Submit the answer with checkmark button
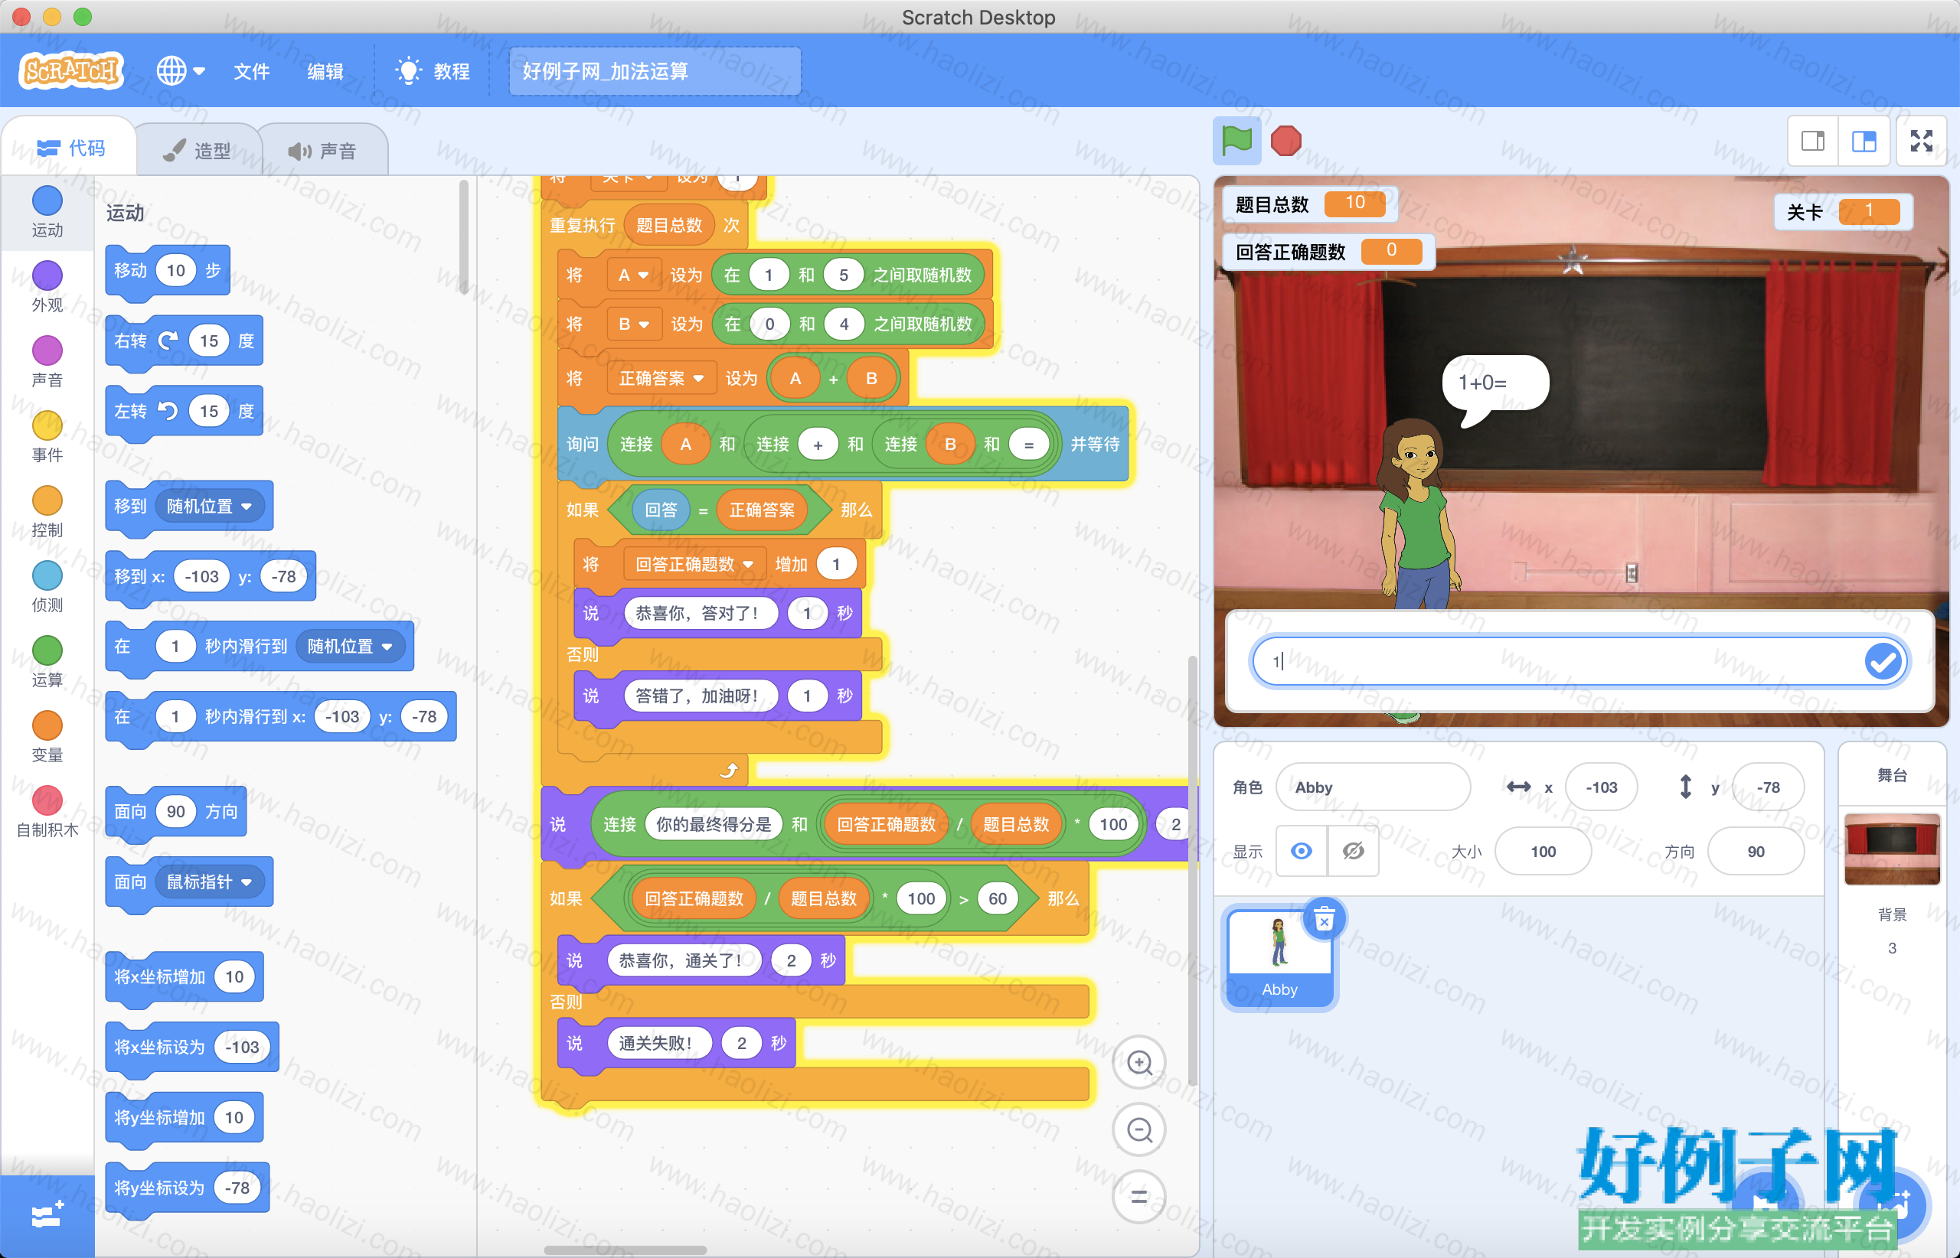Viewport: 1960px width, 1258px height. click(1883, 661)
